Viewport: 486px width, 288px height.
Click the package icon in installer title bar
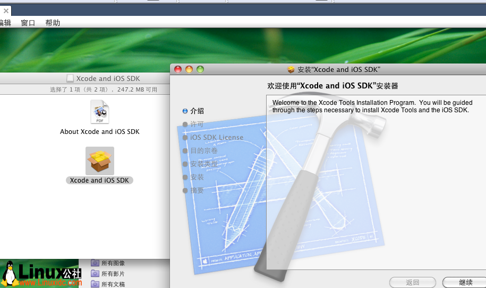[x=291, y=69]
